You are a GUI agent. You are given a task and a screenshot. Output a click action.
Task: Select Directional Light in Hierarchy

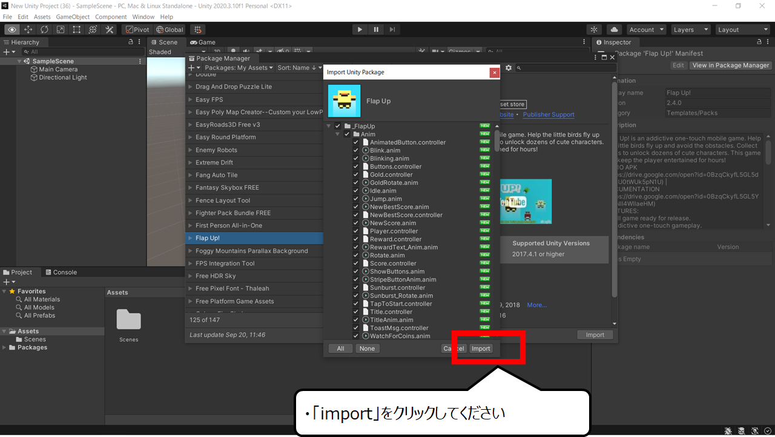click(63, 77)
